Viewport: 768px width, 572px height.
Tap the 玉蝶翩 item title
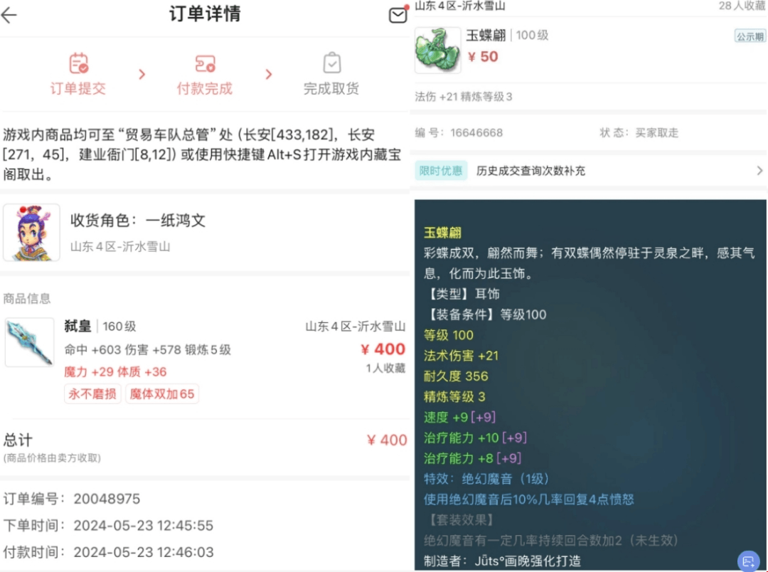(486, 36)
